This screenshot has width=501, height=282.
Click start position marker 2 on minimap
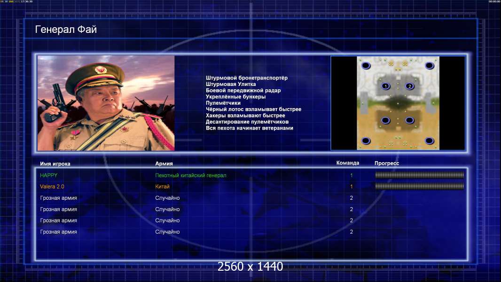tap(410, 86)
